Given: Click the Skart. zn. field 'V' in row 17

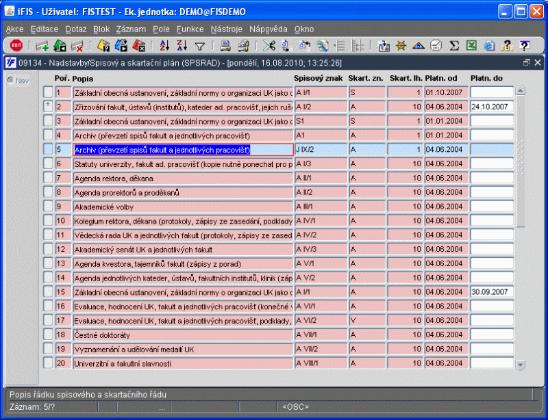Looking at the screenshot, I should point(367,320).
